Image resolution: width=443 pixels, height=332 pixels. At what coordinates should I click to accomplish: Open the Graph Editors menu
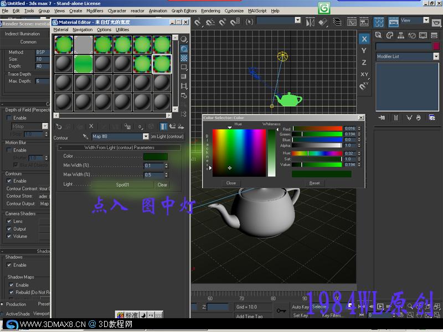pyautogui.click(x=184, y=11)
